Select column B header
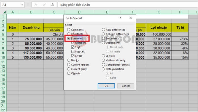 pyautogui.click(x=31, y=12)
